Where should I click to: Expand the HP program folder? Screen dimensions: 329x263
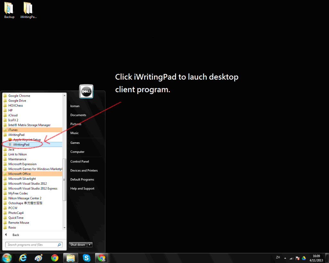[x=32, y=110]
